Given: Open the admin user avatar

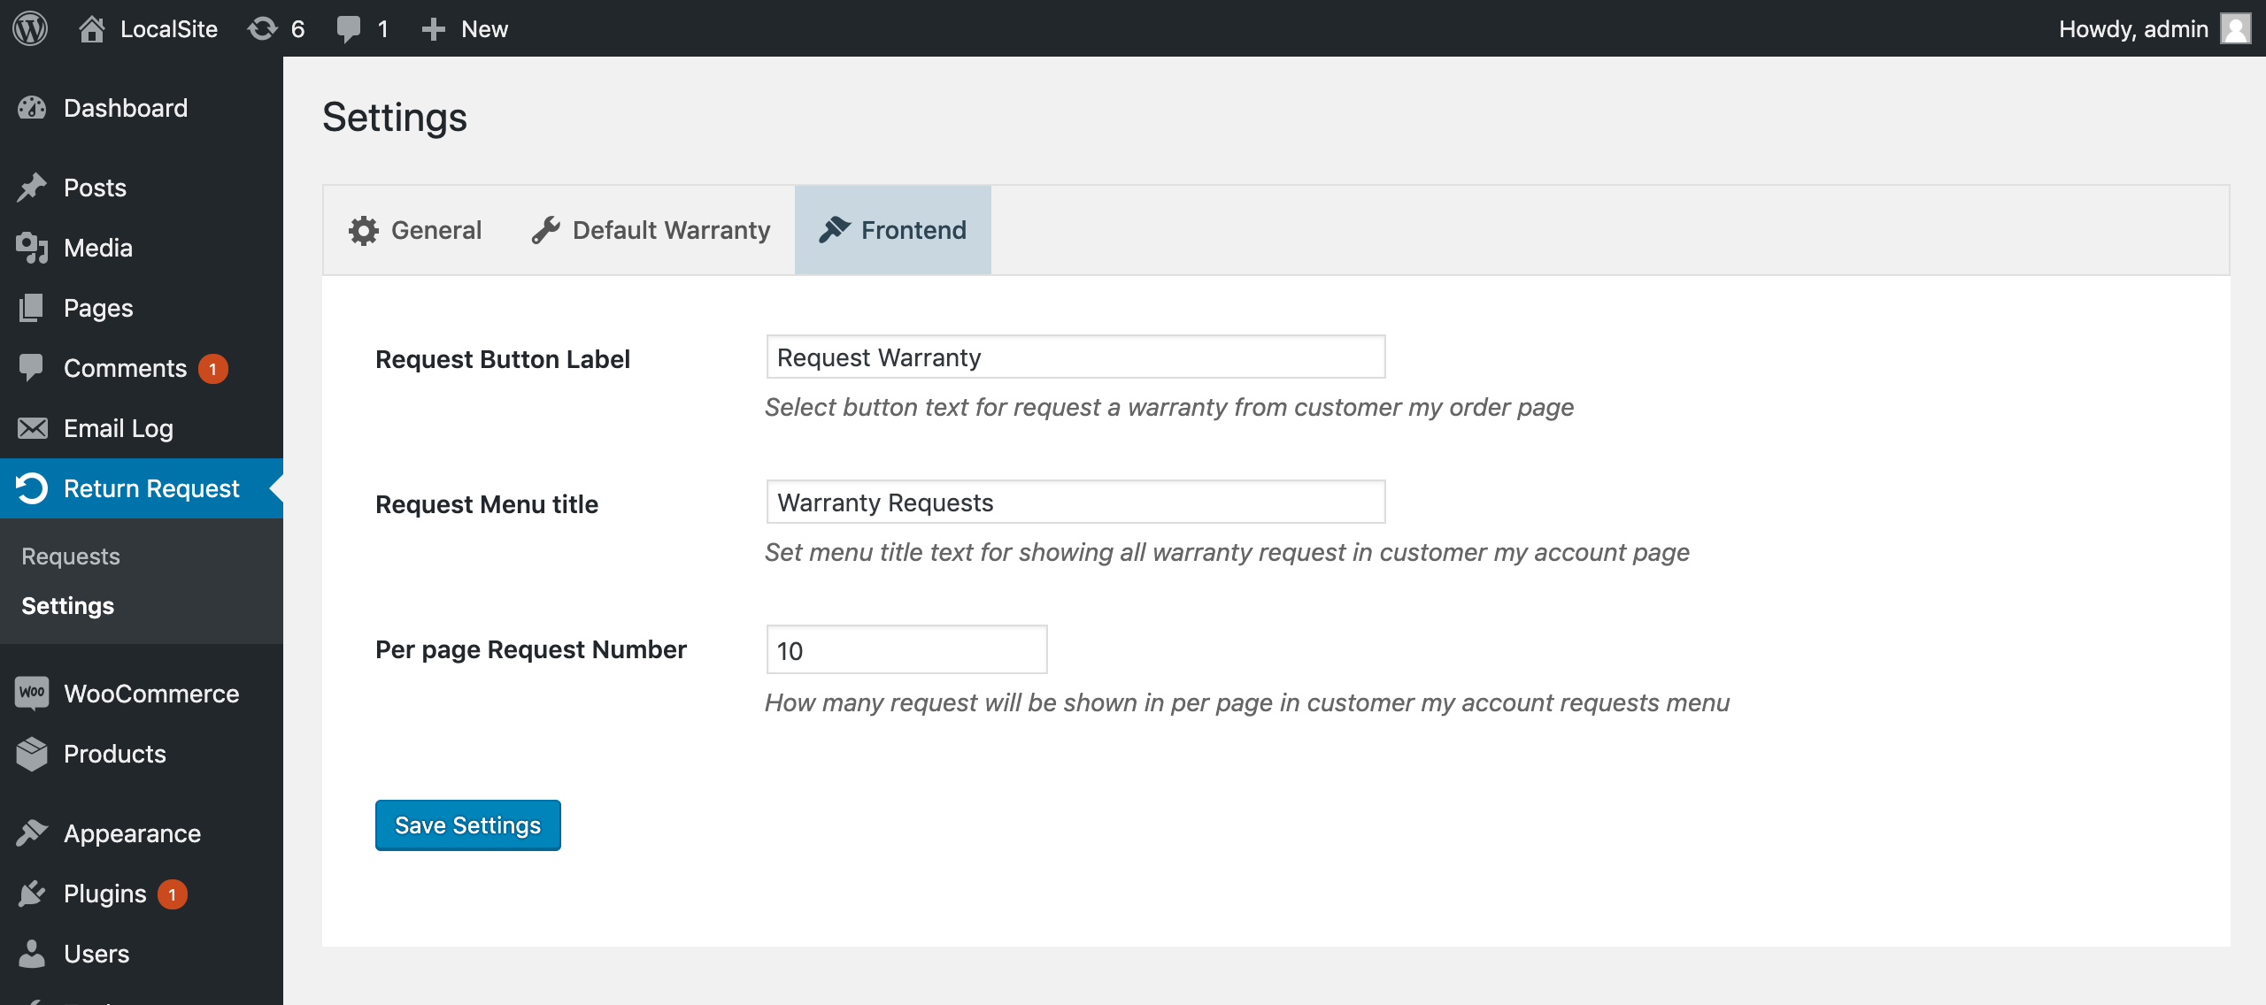Looking at the screenshot, I should 2236,28.
